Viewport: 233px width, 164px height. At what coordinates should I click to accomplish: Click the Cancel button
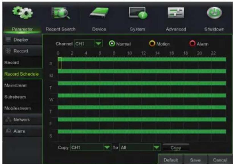220,160
